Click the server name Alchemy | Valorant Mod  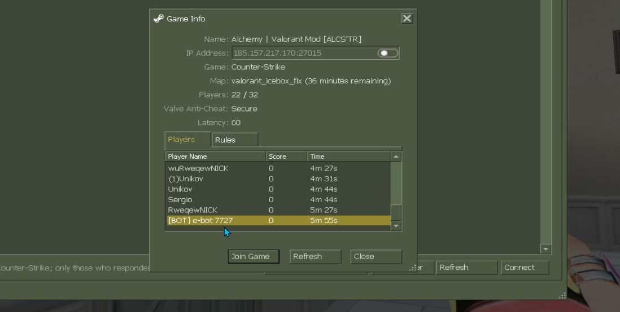[x=296, y=39]
